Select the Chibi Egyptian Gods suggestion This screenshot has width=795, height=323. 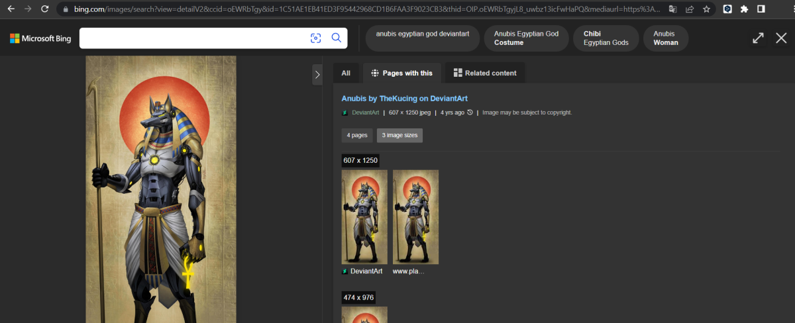point(606,38)
